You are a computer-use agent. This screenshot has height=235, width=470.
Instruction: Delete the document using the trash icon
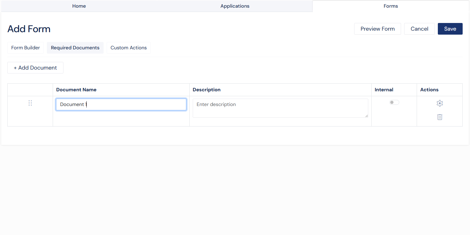[x=440, y=117]
